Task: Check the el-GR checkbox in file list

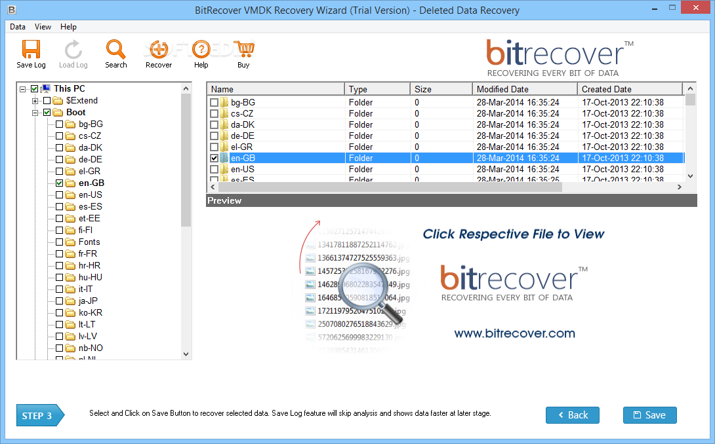Action: pos(214,147)
